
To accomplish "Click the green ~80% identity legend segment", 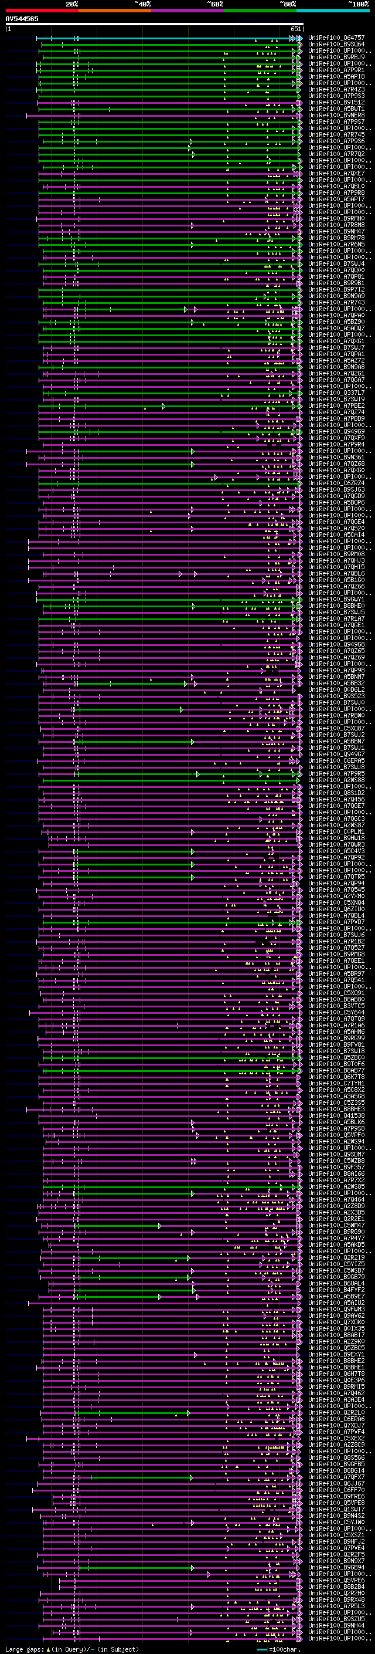I will 260,11.
